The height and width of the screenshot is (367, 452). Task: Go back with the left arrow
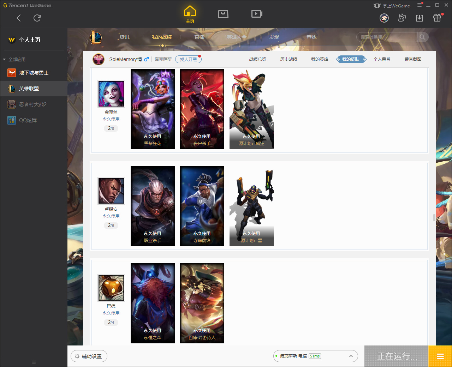point(19,18)
